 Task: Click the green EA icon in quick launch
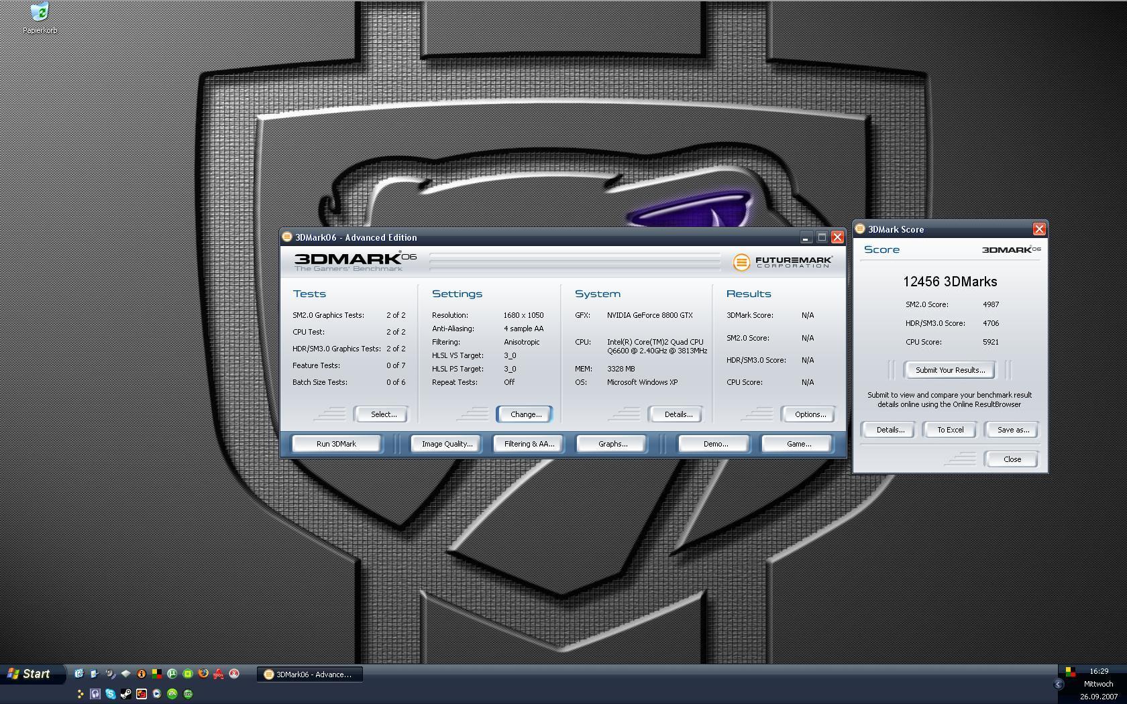tap(172, 694)
